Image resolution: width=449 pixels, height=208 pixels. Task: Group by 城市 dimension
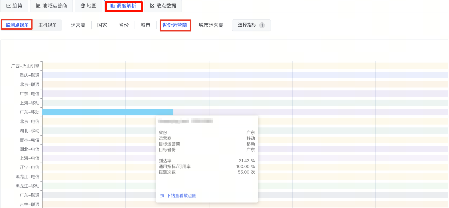coord(145,25)
